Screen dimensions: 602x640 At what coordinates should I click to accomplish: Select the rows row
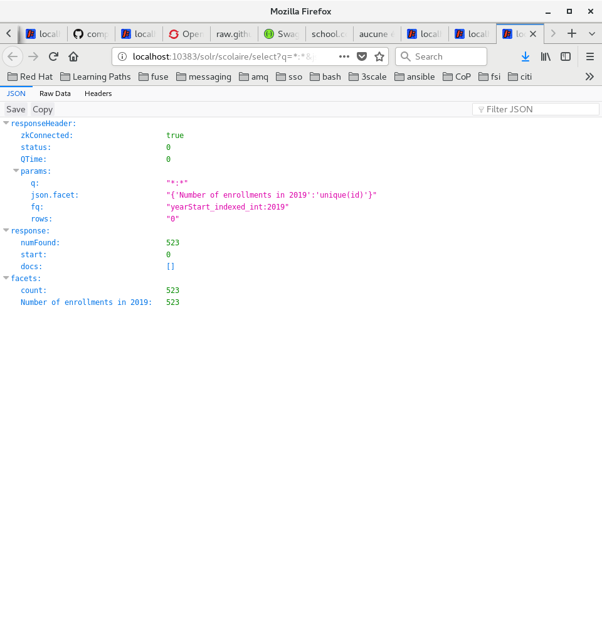coord(301,219)
